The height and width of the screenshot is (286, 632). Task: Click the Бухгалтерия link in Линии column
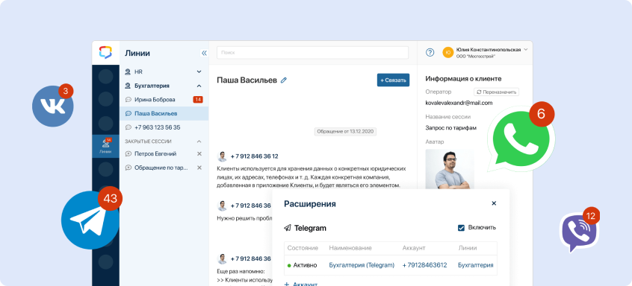[x=476, y=265]
